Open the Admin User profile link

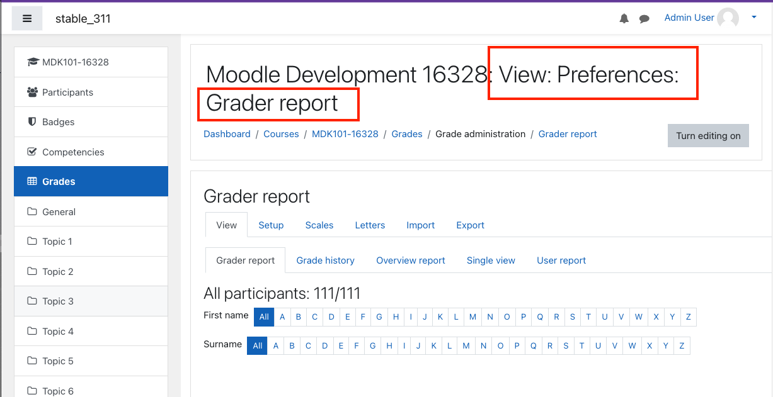click(x=689, y=18)
